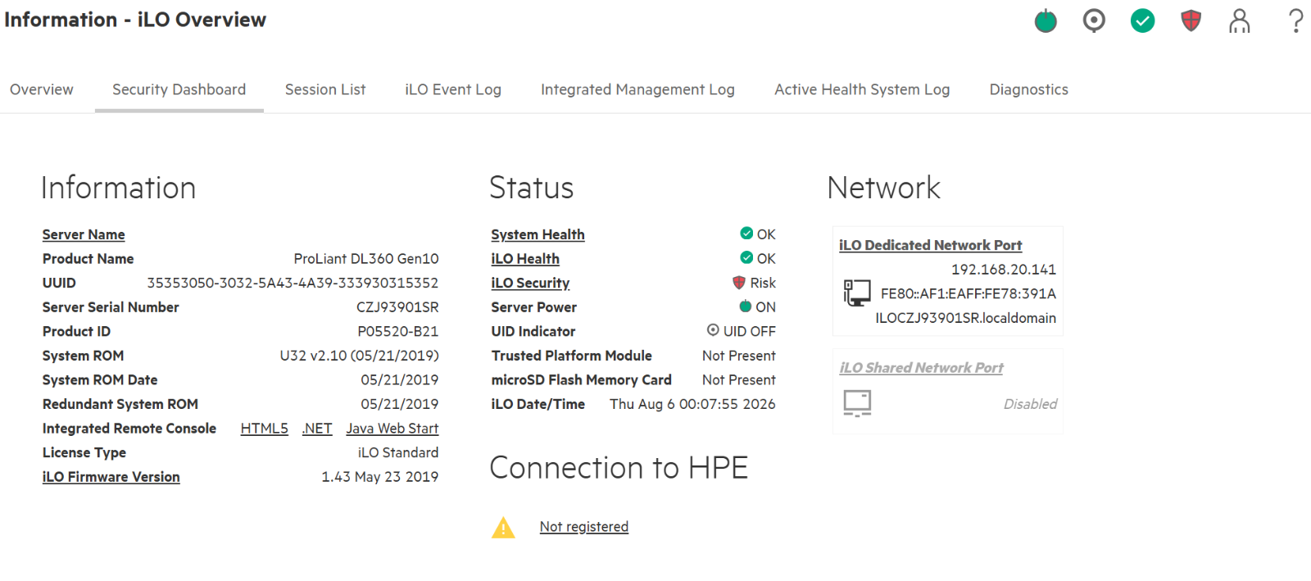The image size is (1311, 581).
Task: Open the user account icon in header
Action: pos(1239,20)
